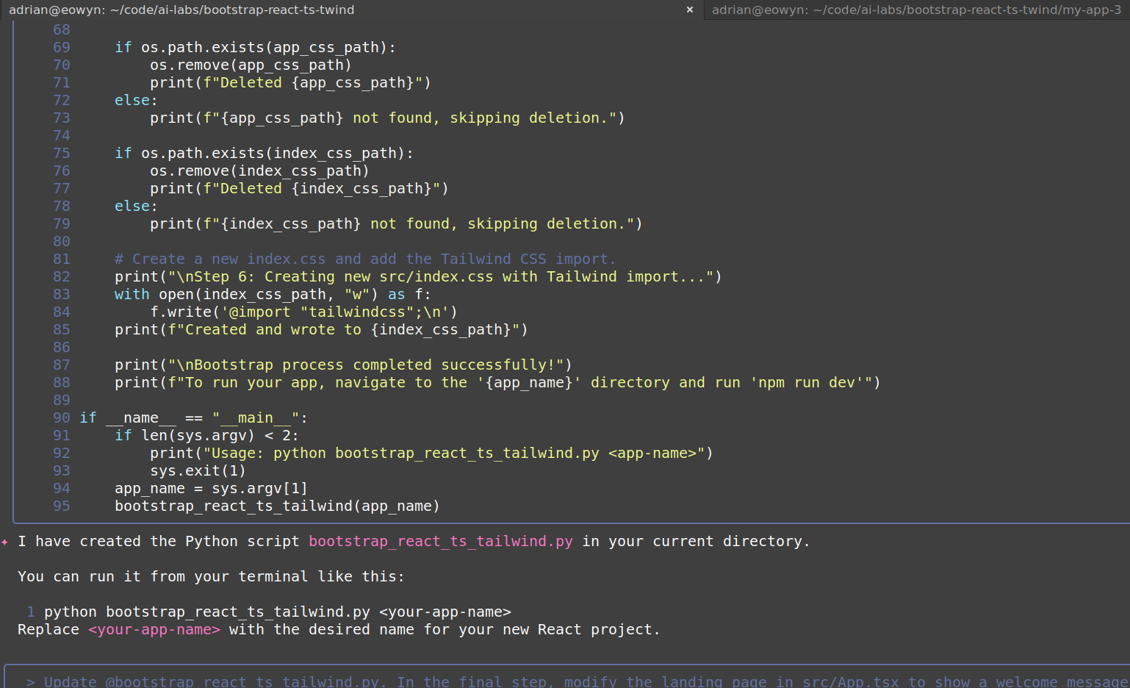Select the python bootstrap_react_ts_tailwind.py command line
Screen dimensions: 1130x688
tap(278, 611)
